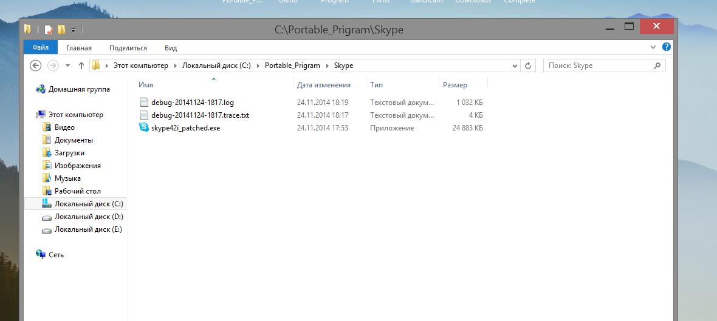
Task: Expand breadcrumb arrow after Локальный диск (C:)
Action: point(258,66)
